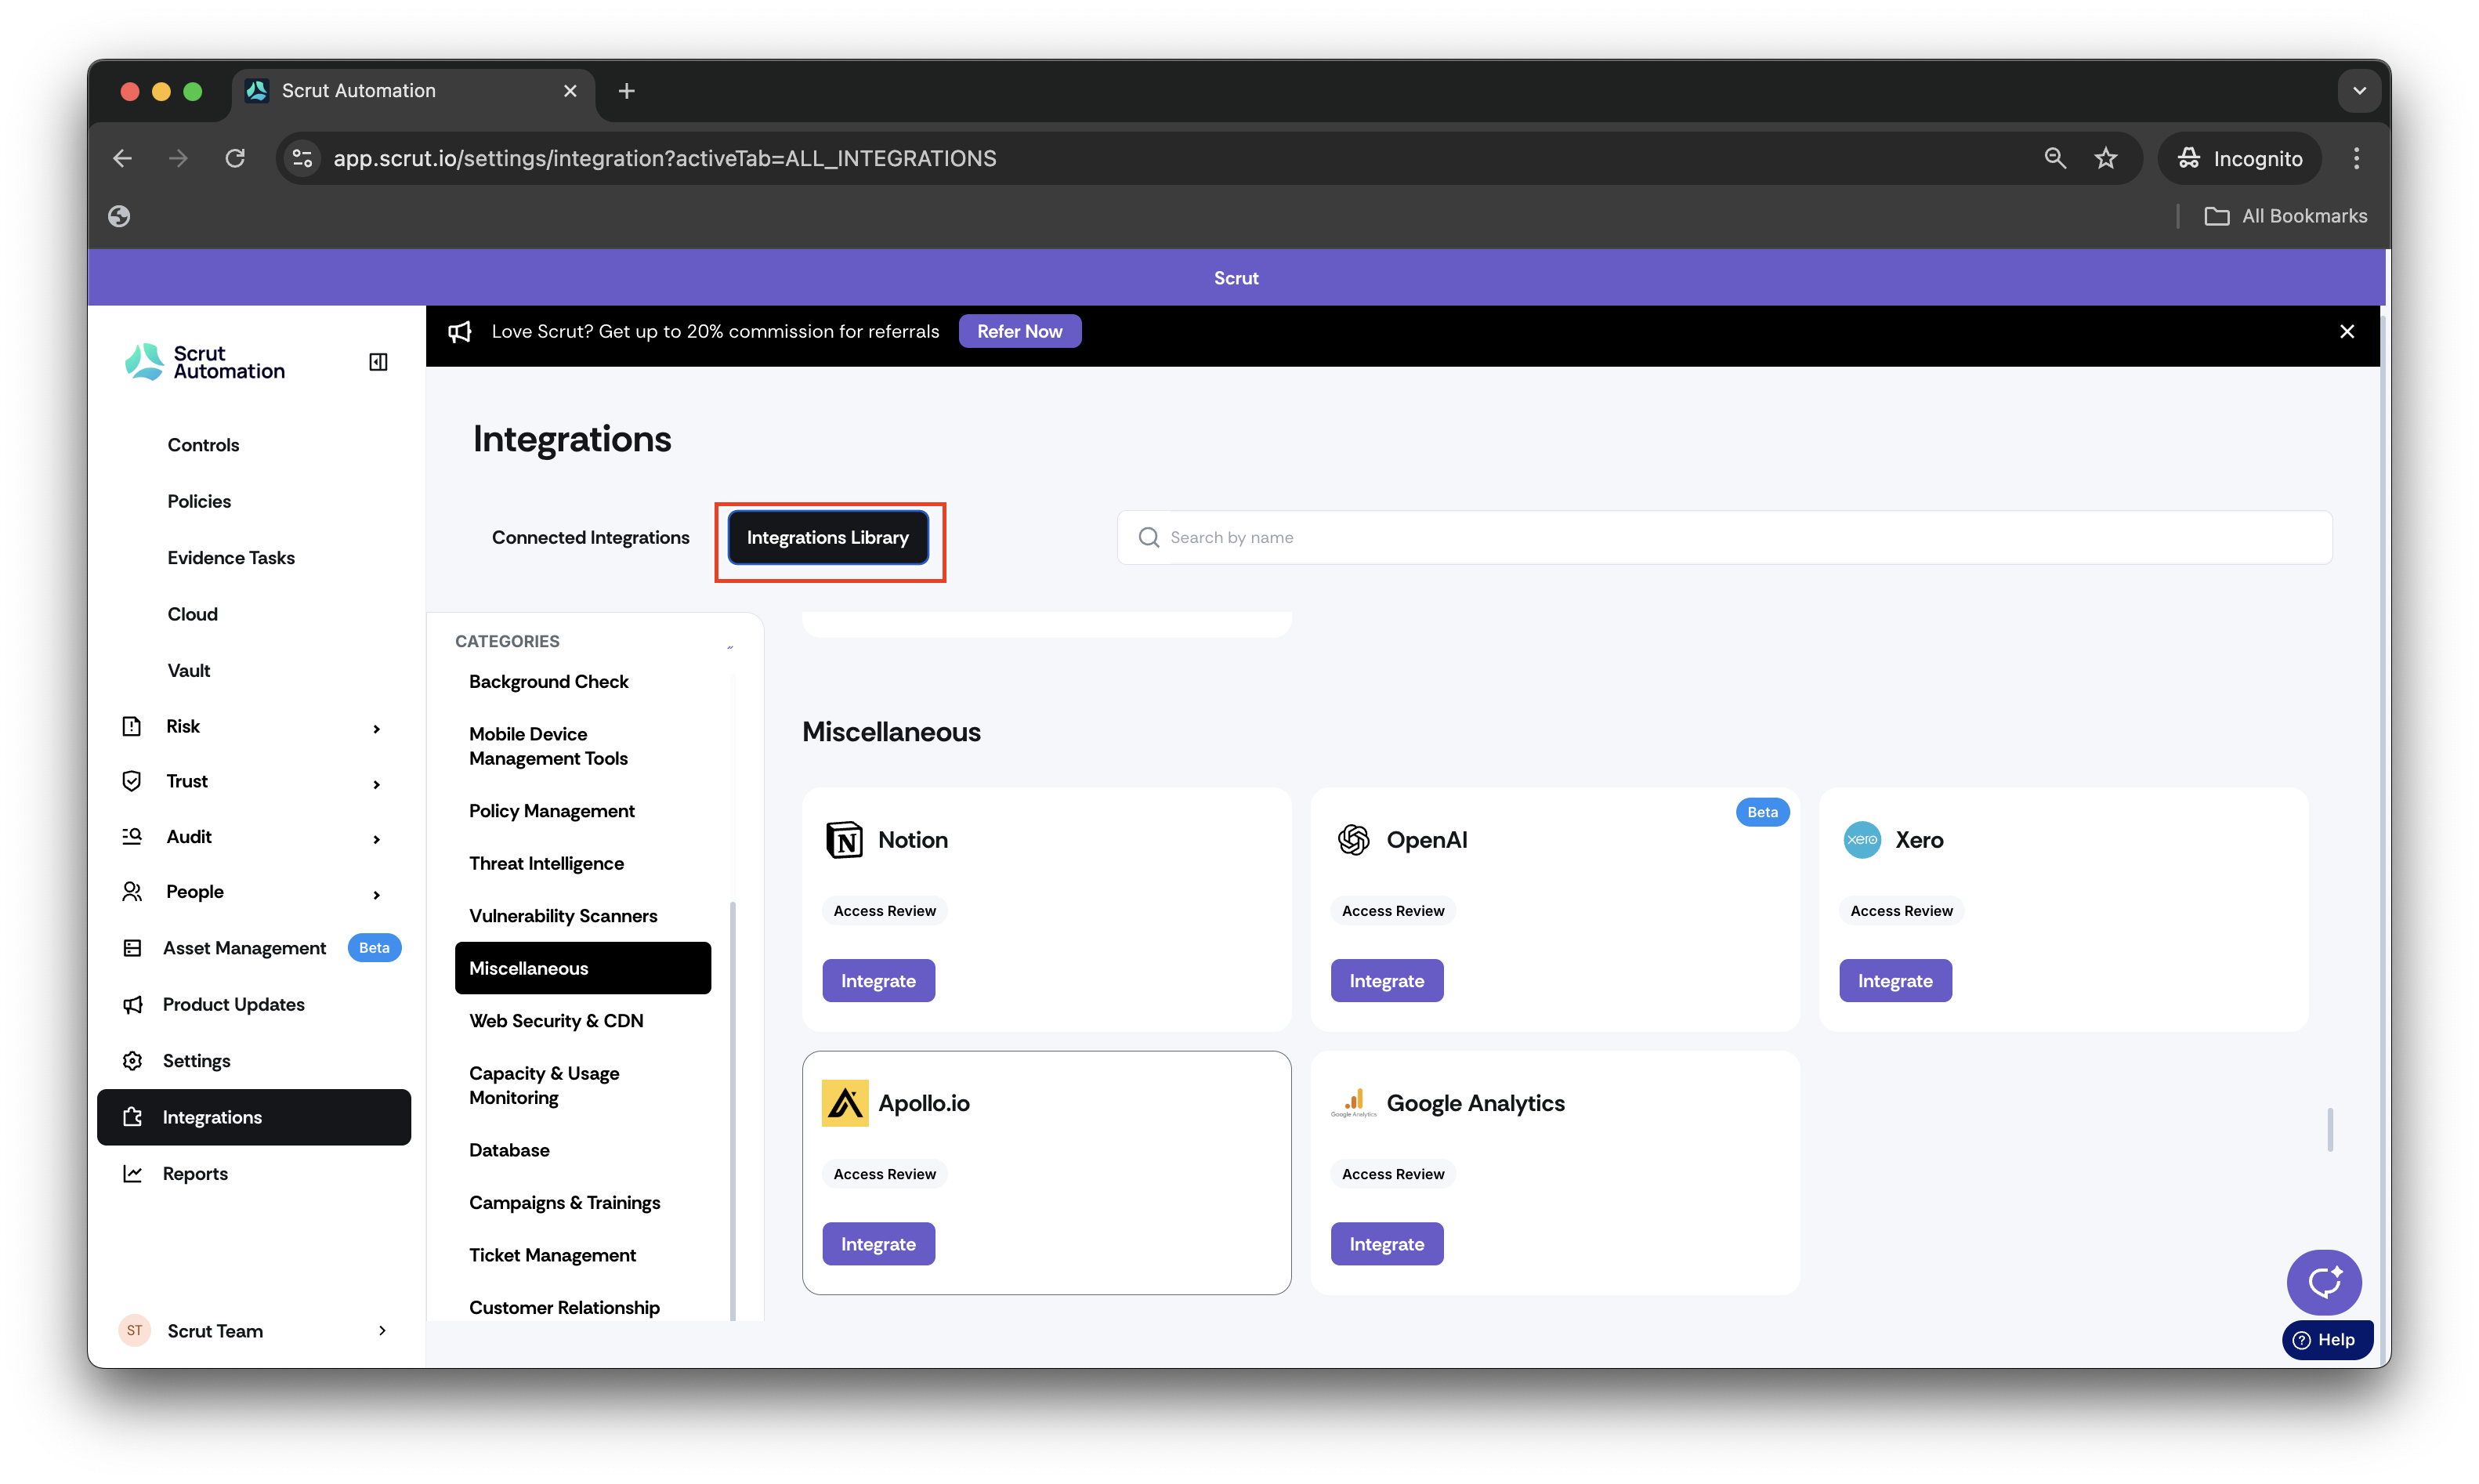Click the Refer Now button
The image size is (2479, 1484).
click(x=1019, y=331)
